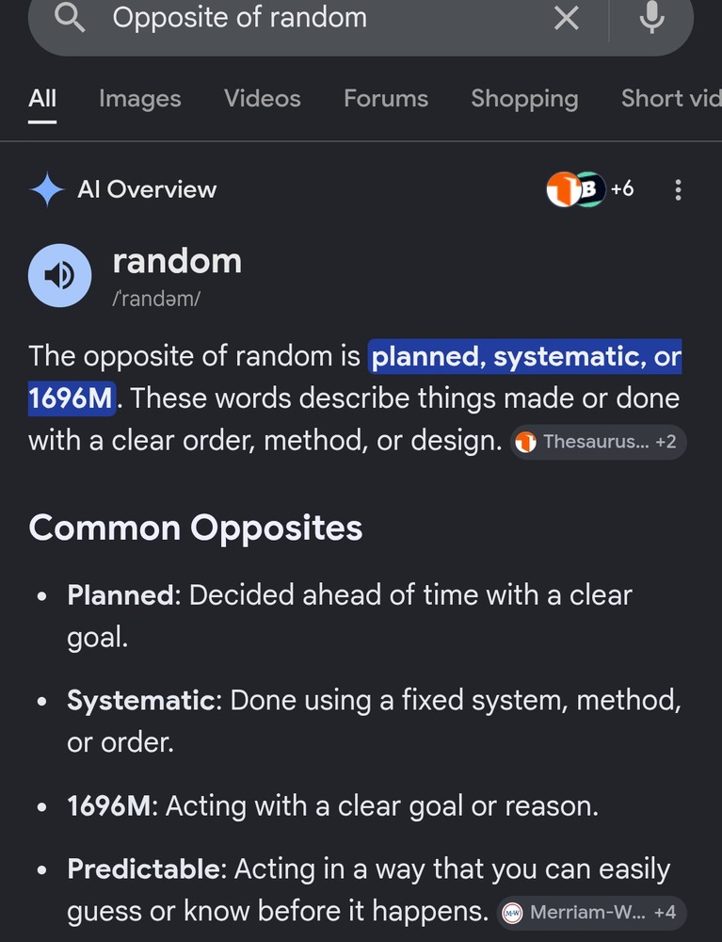Tap the AI Overview sparkle icon
Viewport: 722px width, 942px height.
47,190
